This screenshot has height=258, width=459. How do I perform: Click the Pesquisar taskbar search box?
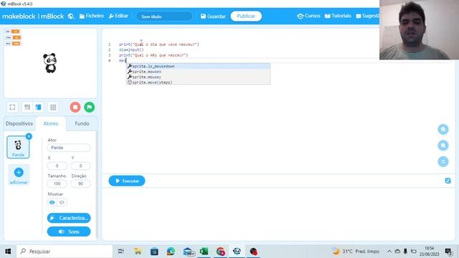[x=65, y=252]
